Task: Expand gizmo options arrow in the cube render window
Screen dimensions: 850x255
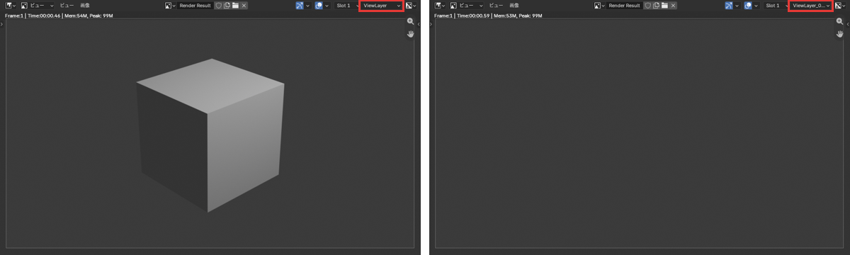Action: coord(308,6)
